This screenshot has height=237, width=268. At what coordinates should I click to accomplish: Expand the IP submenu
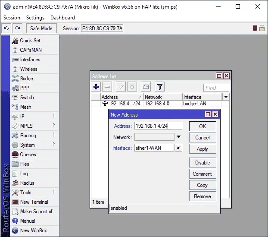point(34,117)
